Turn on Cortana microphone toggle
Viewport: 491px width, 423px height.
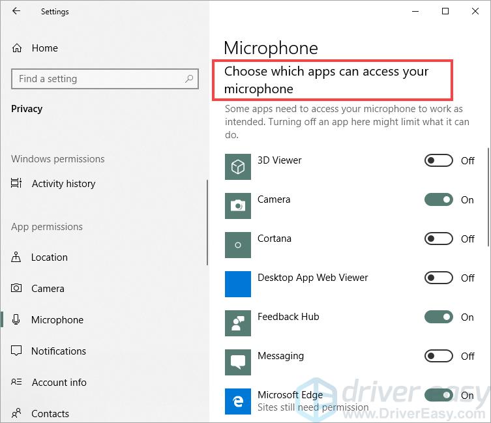click(438, 239)
